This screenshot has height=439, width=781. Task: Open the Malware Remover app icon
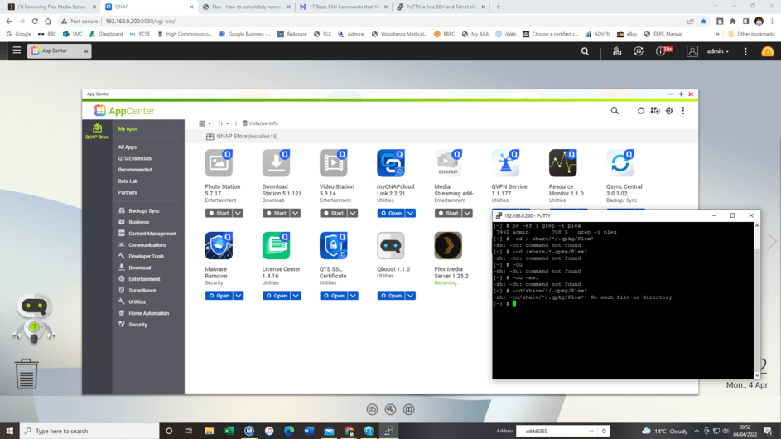pos(219,245)
